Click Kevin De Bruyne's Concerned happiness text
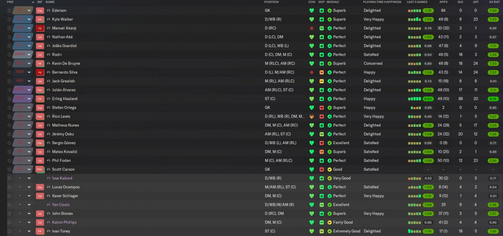 pyautogui.click(x=373, y=64)
